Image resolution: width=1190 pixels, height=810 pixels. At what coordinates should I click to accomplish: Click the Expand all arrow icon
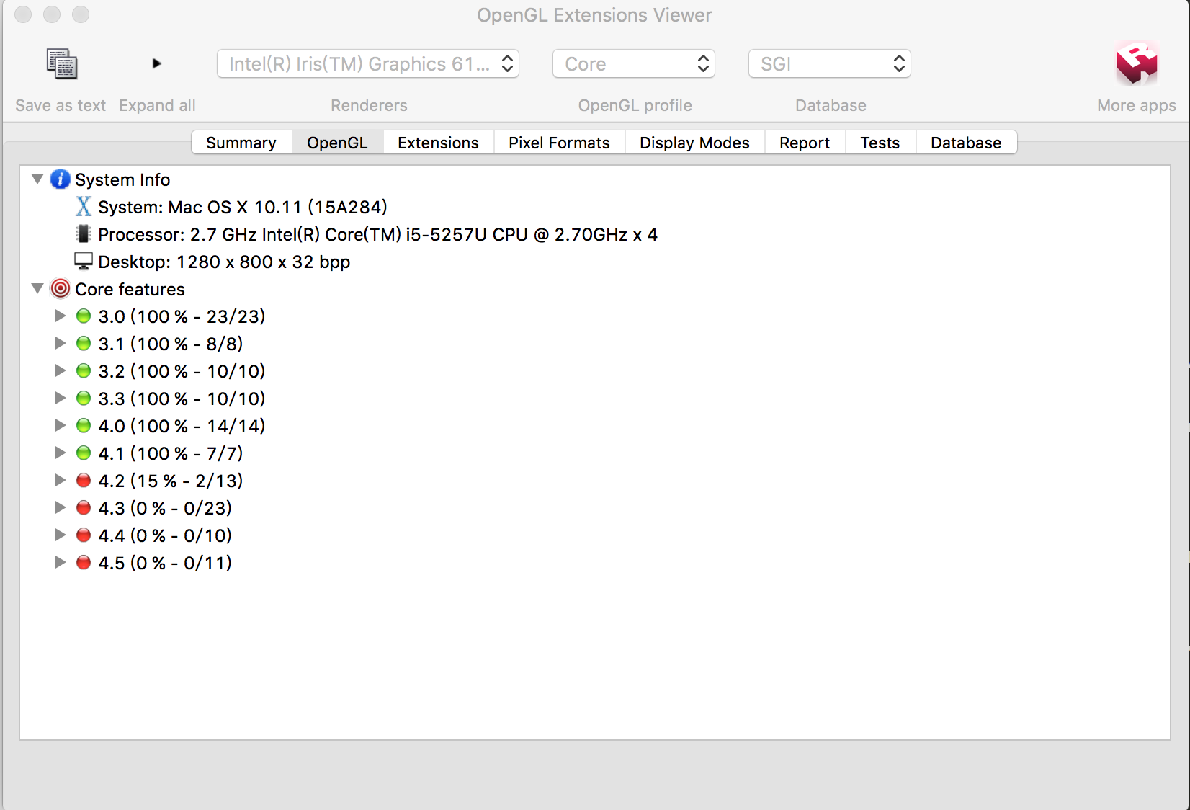[156, 63]
